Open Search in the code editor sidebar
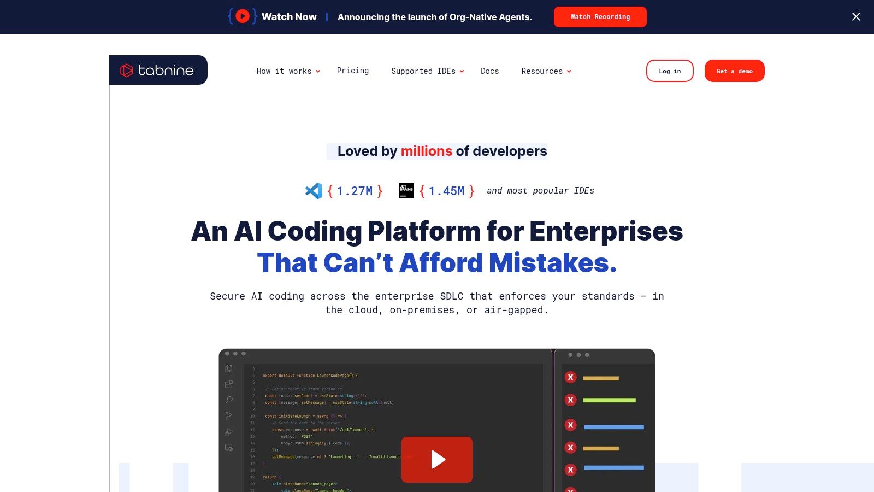Image resolution: width=874 pixels, height=492 pixels. pyautogui.click(x=228, y=400)
